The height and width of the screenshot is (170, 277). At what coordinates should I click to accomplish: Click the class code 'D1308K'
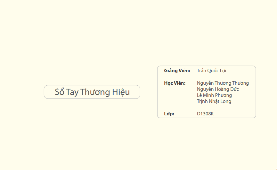click(x=205, y=114)
